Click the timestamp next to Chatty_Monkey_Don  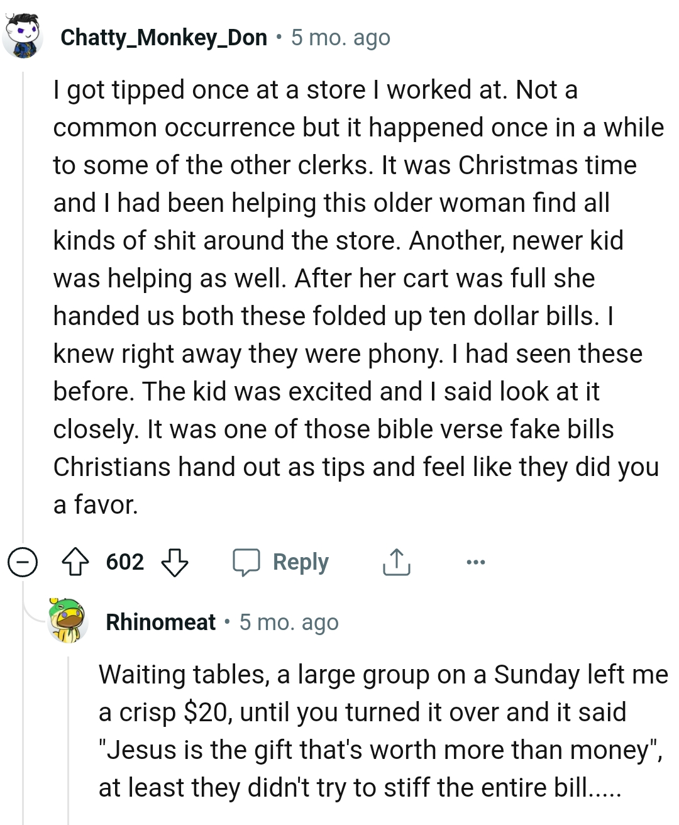coord(340,38)
